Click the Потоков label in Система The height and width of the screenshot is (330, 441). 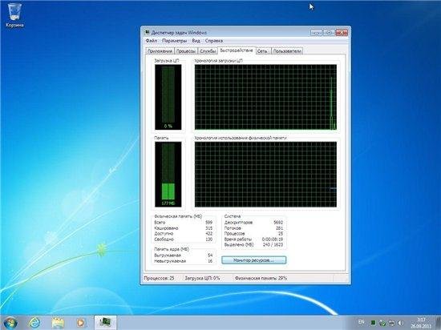(x=233, y=228)
